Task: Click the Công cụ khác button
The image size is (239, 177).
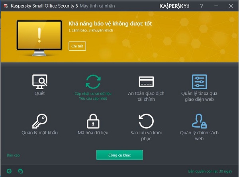Action: coord(119,155)
